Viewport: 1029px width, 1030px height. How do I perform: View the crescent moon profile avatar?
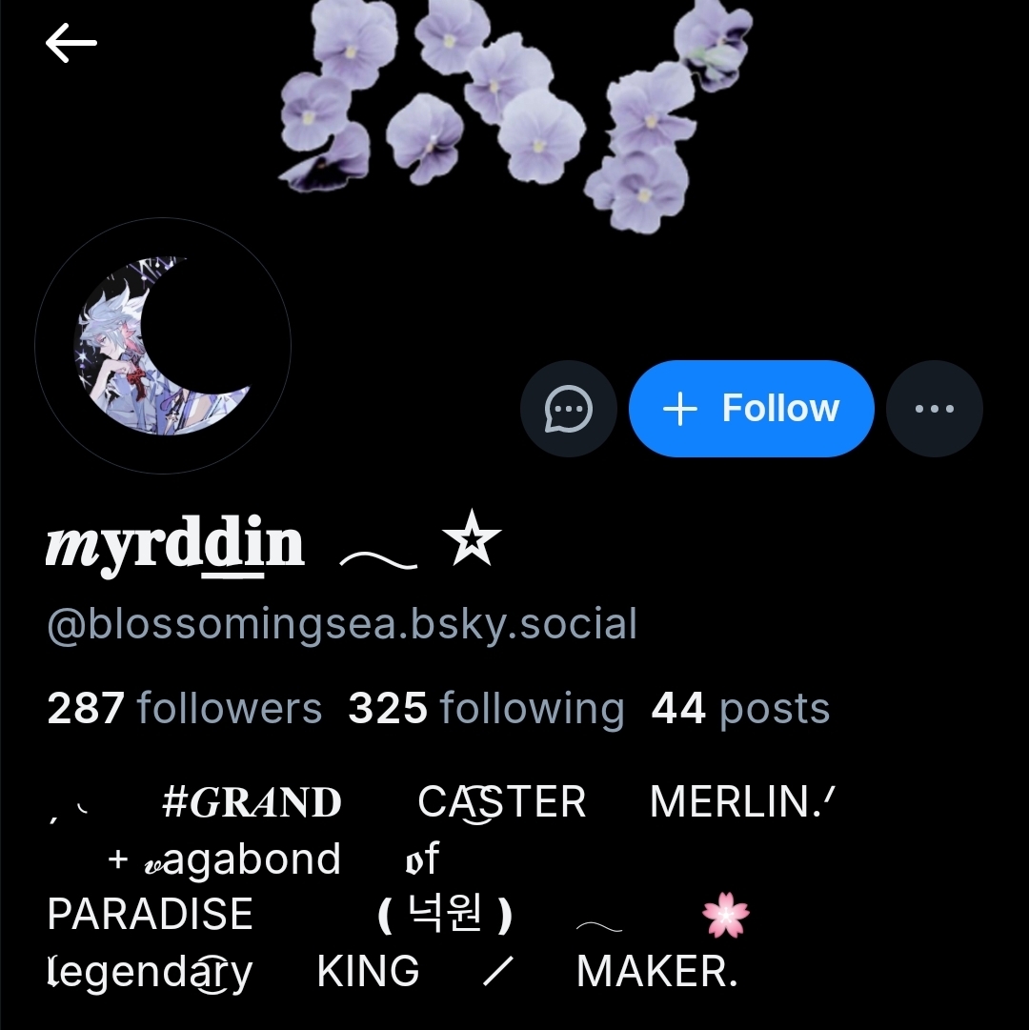click(x=163, y=346)
